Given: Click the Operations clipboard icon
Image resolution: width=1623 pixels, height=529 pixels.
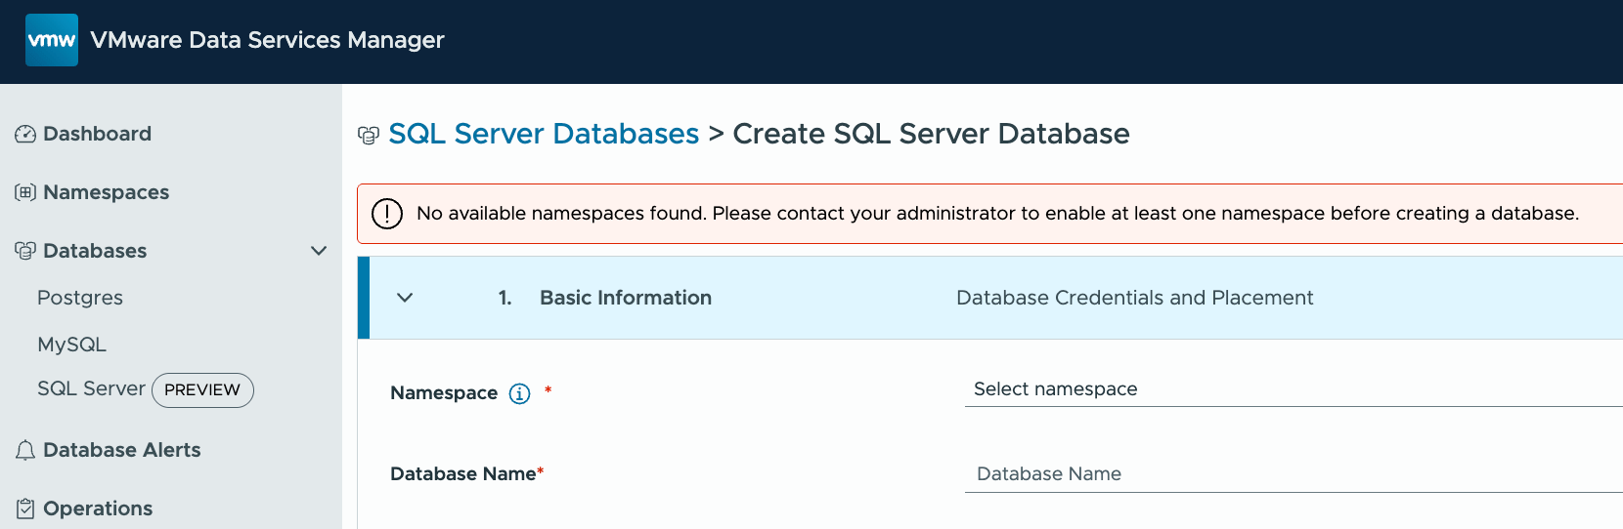Looking at the screenshot, I should 25,509.
